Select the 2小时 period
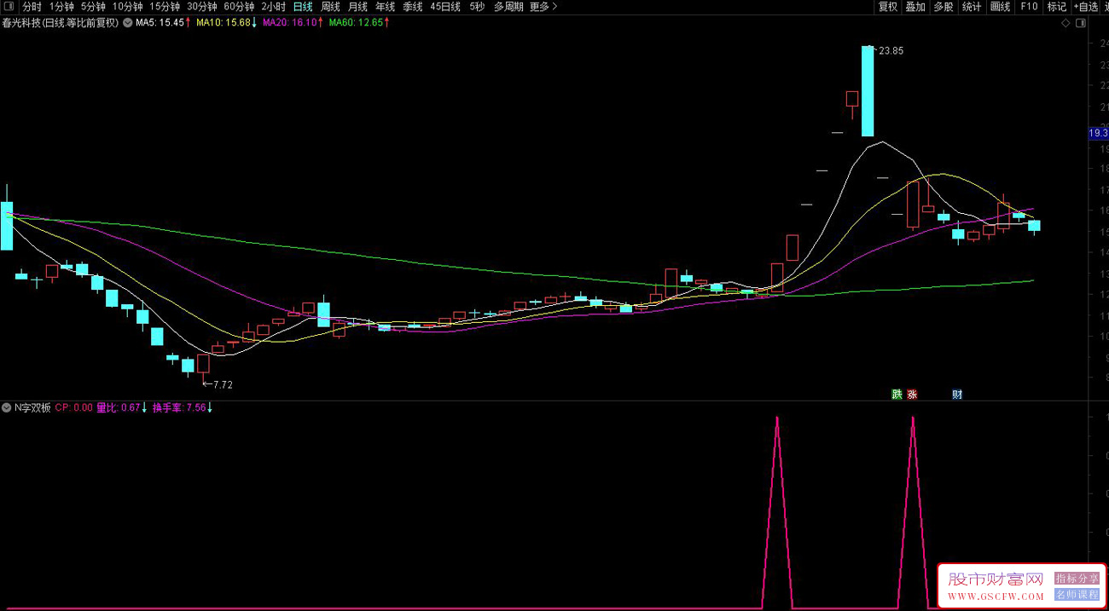The image size is (1109, 611). point(274,7)
